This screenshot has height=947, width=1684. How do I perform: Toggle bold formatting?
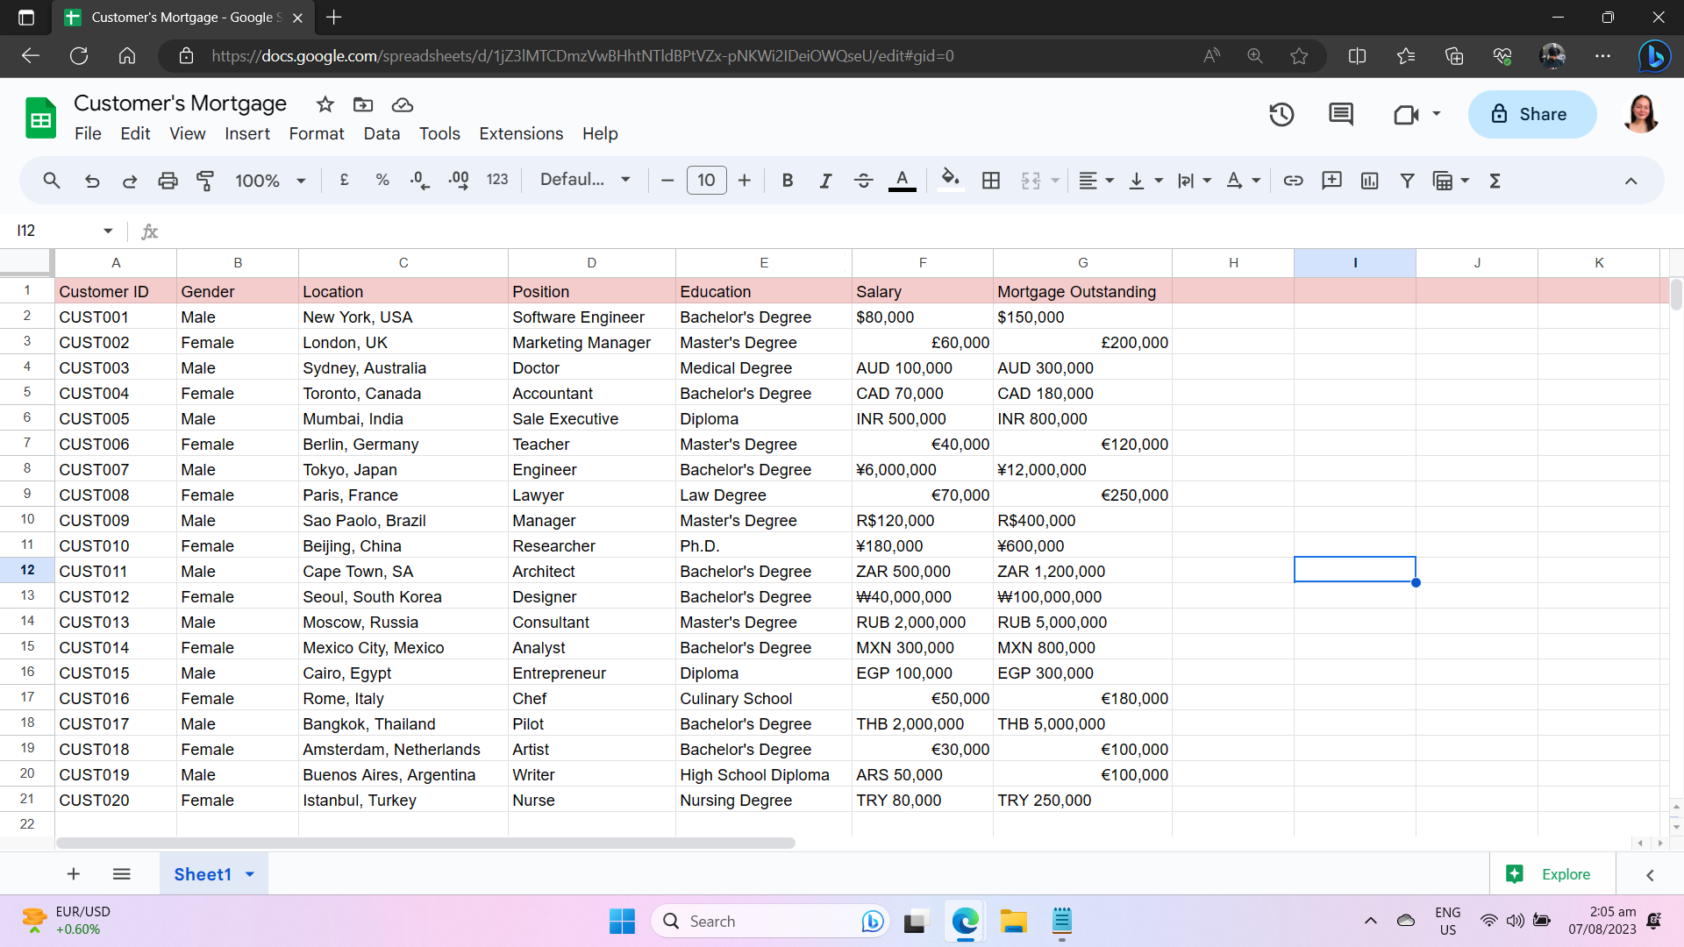(x=788, y=181)
